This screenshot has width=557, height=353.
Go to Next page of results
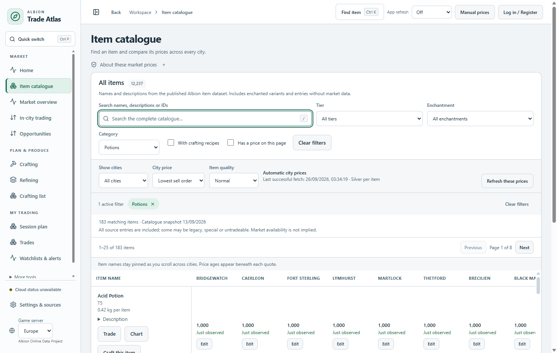[524, 247]
